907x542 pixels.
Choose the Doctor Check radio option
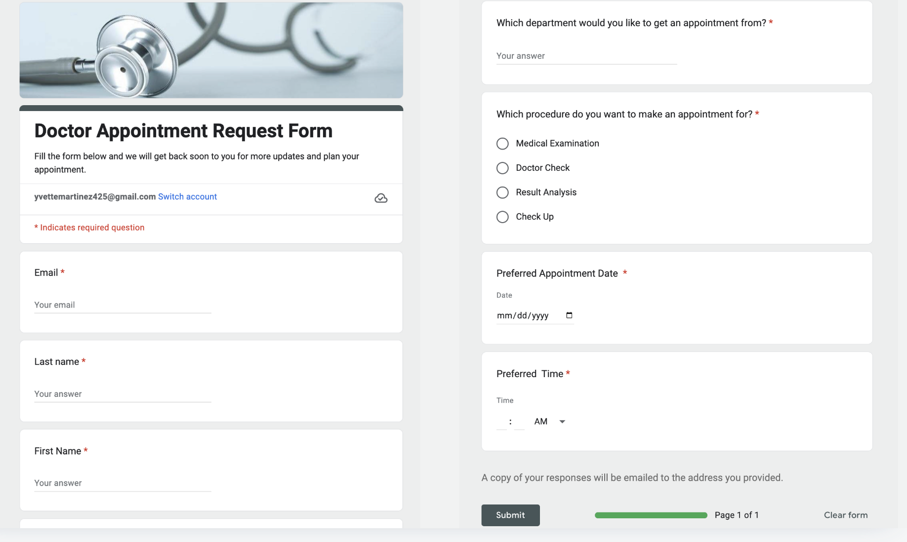coord(502,168)
